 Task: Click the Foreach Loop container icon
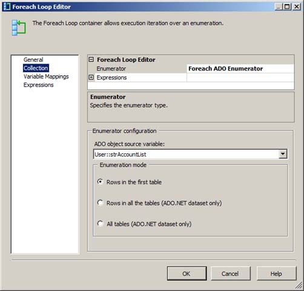pos(19,28)
